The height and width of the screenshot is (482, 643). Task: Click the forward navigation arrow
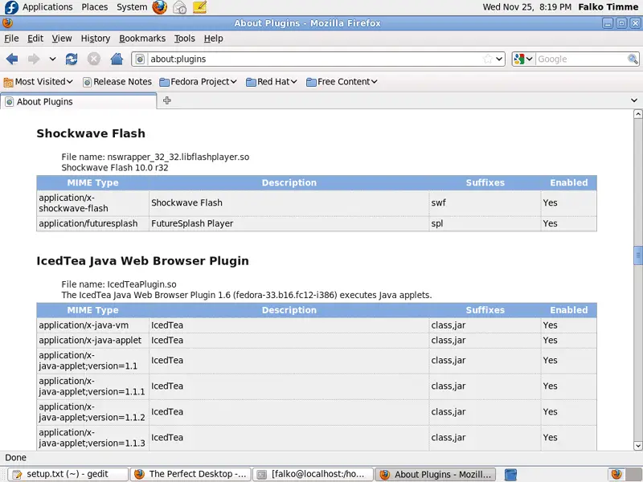click(x=34, y=59)
